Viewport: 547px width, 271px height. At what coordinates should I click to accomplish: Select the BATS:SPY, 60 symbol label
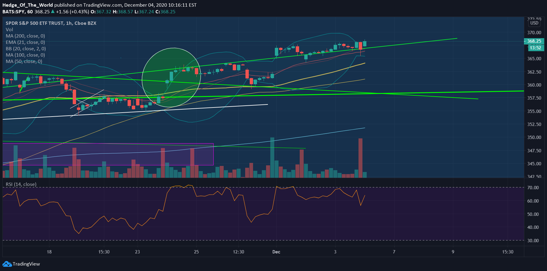coord(18,12)
